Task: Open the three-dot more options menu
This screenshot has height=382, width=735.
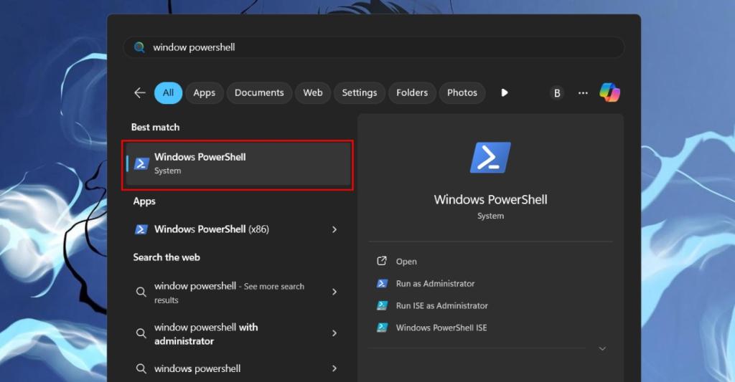Action: point(583,93)
